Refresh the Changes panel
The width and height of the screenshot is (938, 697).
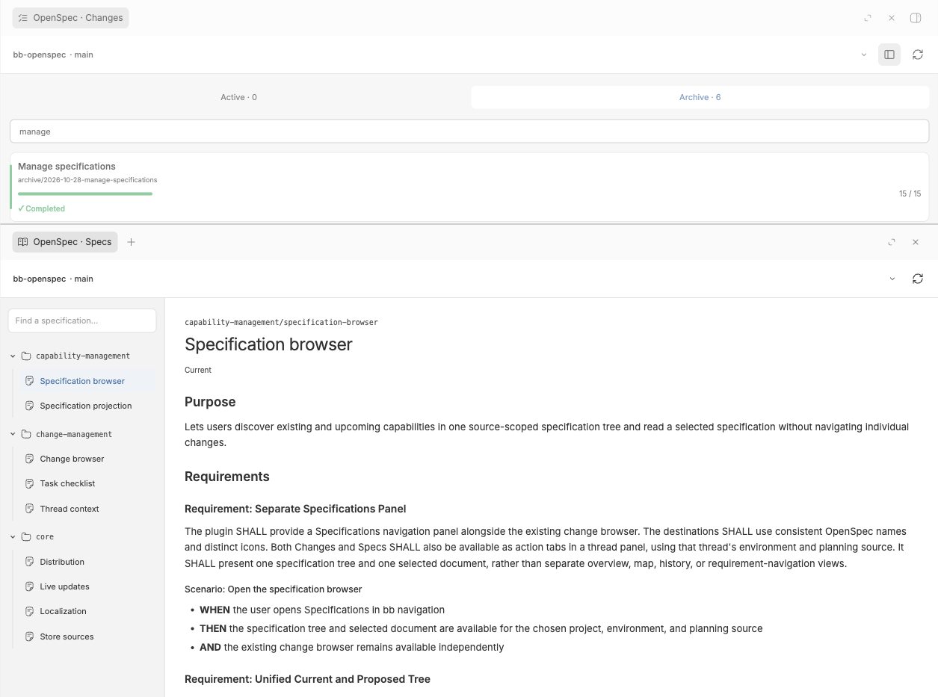coord(918,55)
